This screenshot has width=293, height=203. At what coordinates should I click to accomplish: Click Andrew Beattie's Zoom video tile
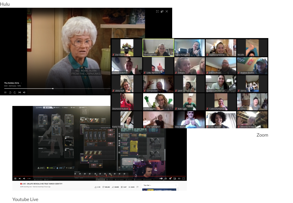[252, 66]
